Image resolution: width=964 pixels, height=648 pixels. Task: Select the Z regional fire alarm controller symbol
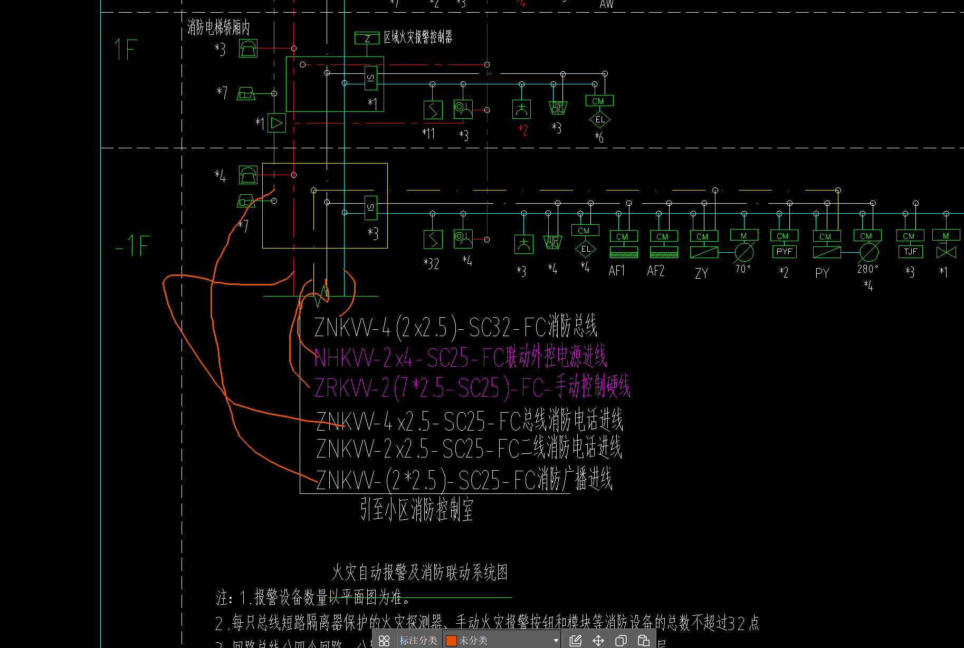pos(367,39)
